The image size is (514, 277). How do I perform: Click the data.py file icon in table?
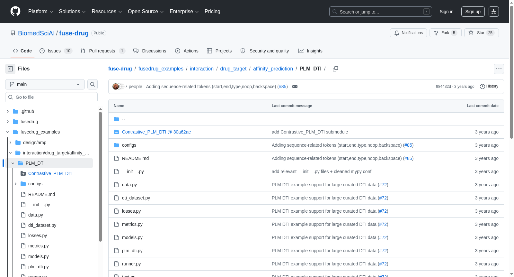pyautogui.click(x=116, y=185)
